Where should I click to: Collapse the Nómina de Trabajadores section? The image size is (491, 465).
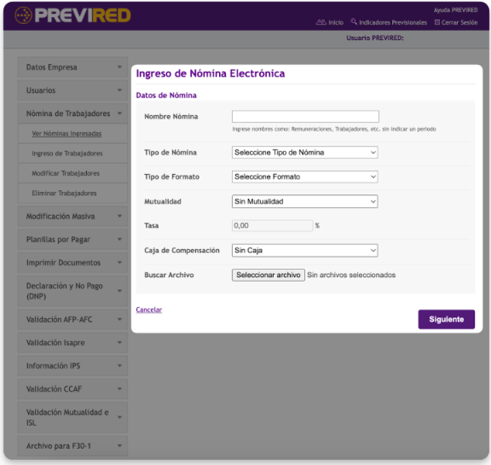(x=119, y=114)
